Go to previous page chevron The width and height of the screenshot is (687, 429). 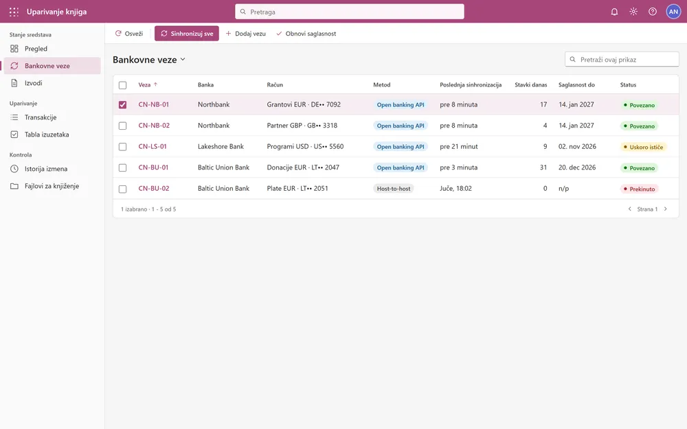pos(629,209)
